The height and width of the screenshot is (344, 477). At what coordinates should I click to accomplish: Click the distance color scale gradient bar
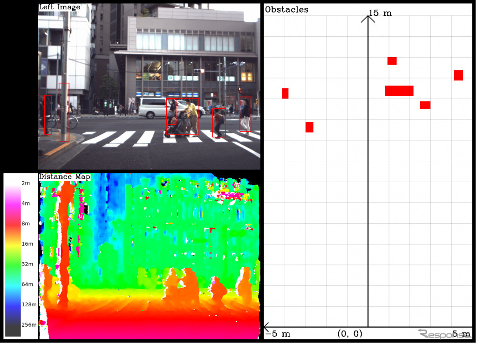tap(13, 257)
